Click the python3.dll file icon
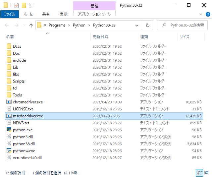The width and height of the screenshot is (212, 177). (x=9, y=137)
